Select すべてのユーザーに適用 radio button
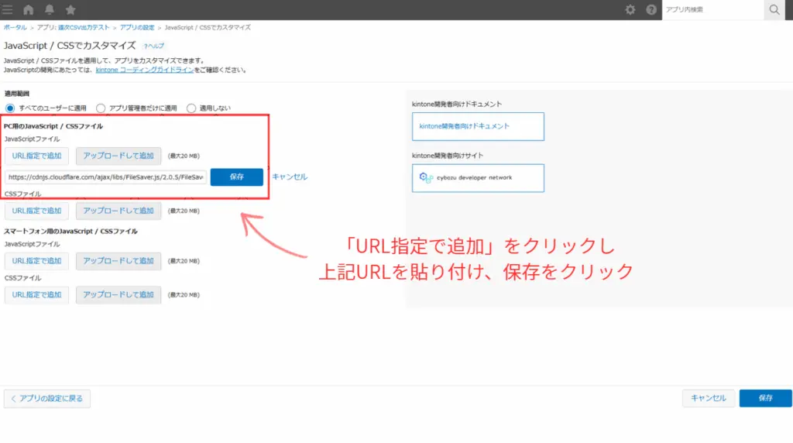Image resolution: width=793 pixels, height=443 pixels. click(10, 108)
